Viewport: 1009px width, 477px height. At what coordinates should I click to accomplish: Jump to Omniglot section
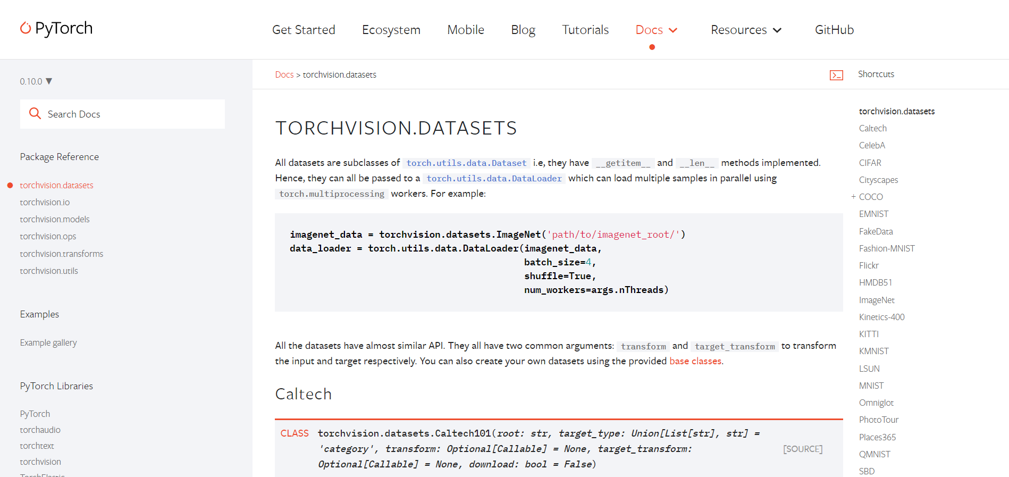876,403
